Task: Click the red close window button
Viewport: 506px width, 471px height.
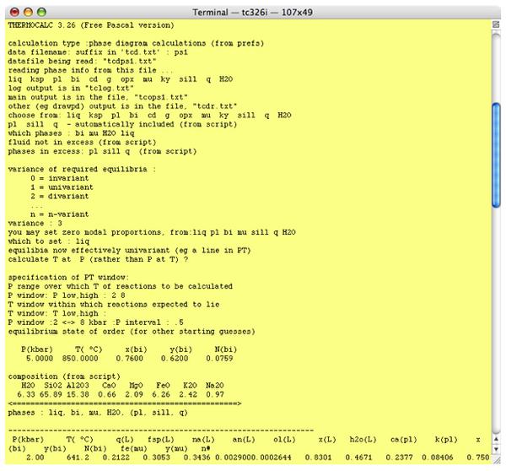Action: [14, 13]
